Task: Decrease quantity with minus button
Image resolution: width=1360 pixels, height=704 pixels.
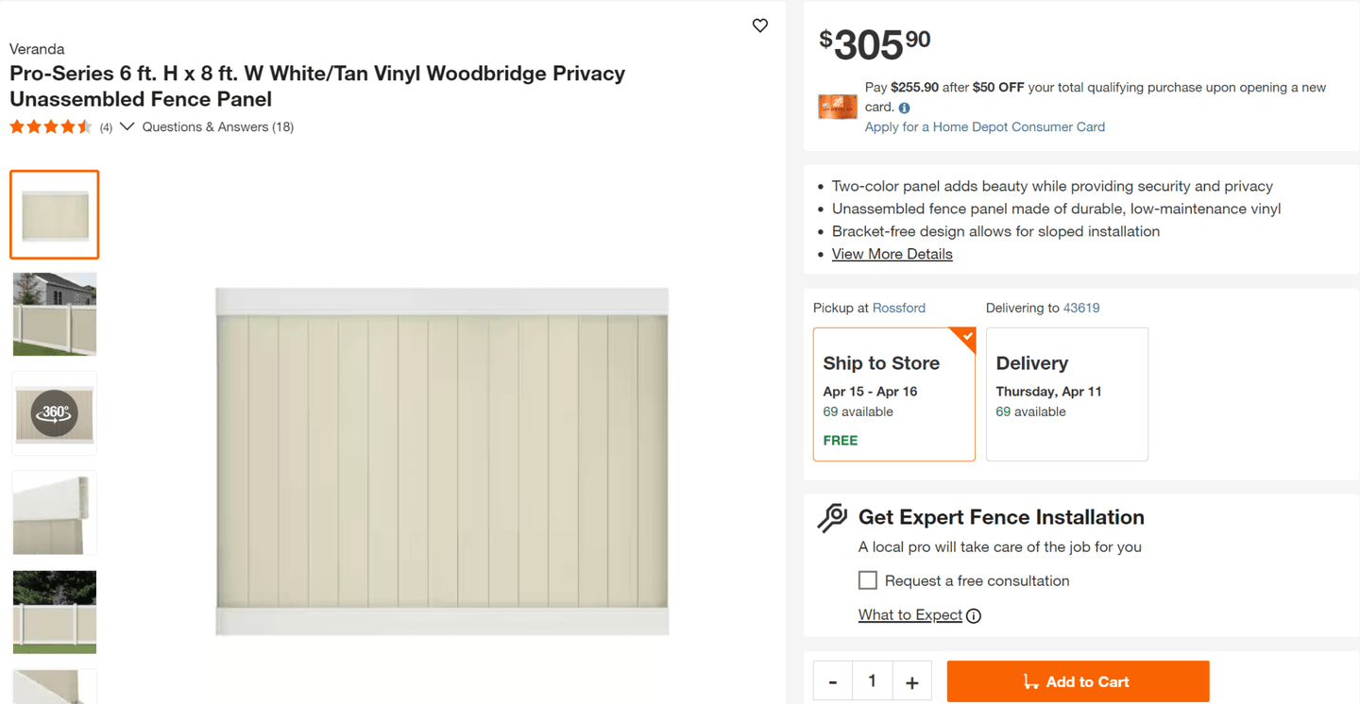Action: point(833,681)
